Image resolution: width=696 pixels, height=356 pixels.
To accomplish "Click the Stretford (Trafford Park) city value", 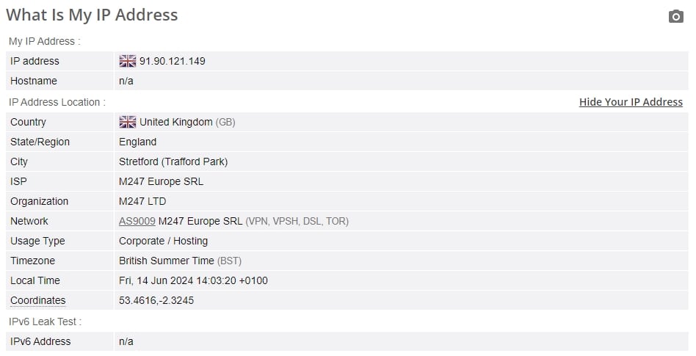I will pyautogui.click(x=173, y=161).
